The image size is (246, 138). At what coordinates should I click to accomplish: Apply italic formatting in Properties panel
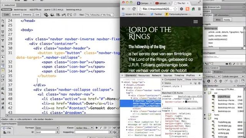(101, 128)
